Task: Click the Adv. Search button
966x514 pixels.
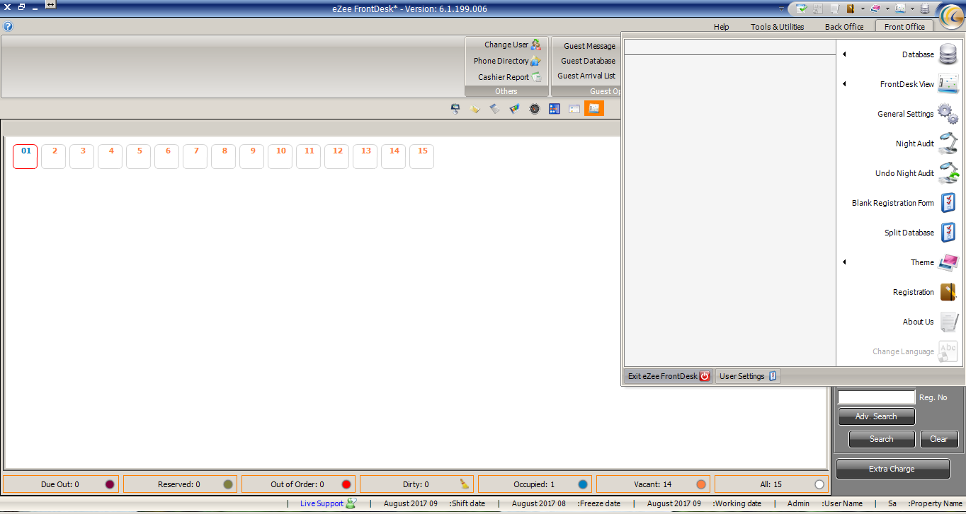Action: tap(876, 416)
